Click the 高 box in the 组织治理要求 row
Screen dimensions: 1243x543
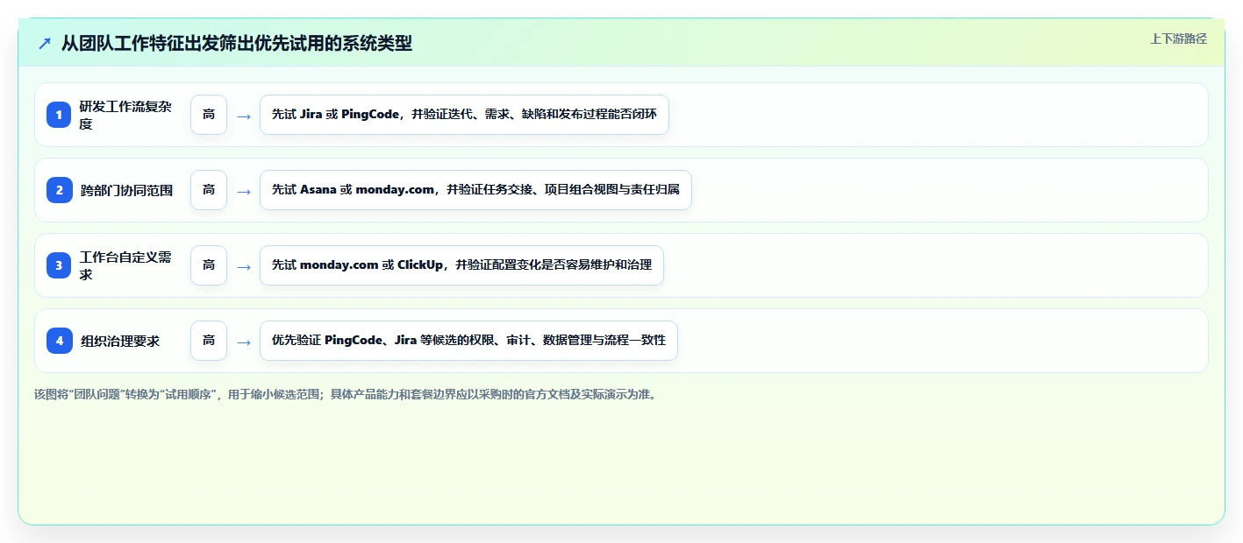coord(209,341)
